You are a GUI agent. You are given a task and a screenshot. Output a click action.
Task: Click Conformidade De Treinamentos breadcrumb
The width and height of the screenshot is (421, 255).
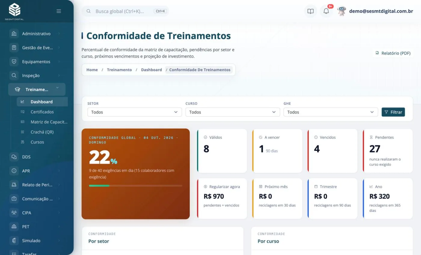200,70
